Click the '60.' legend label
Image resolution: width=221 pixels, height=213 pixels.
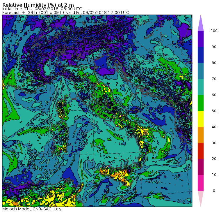[x=215, y=95]
